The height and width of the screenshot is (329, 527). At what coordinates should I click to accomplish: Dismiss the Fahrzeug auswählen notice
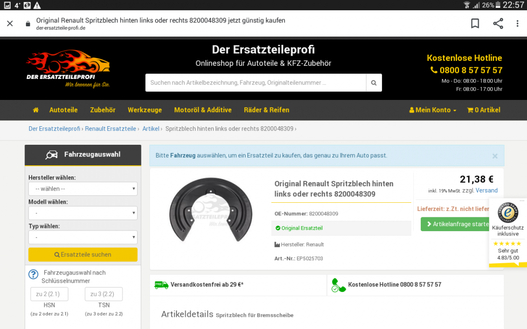pos(495,156)
